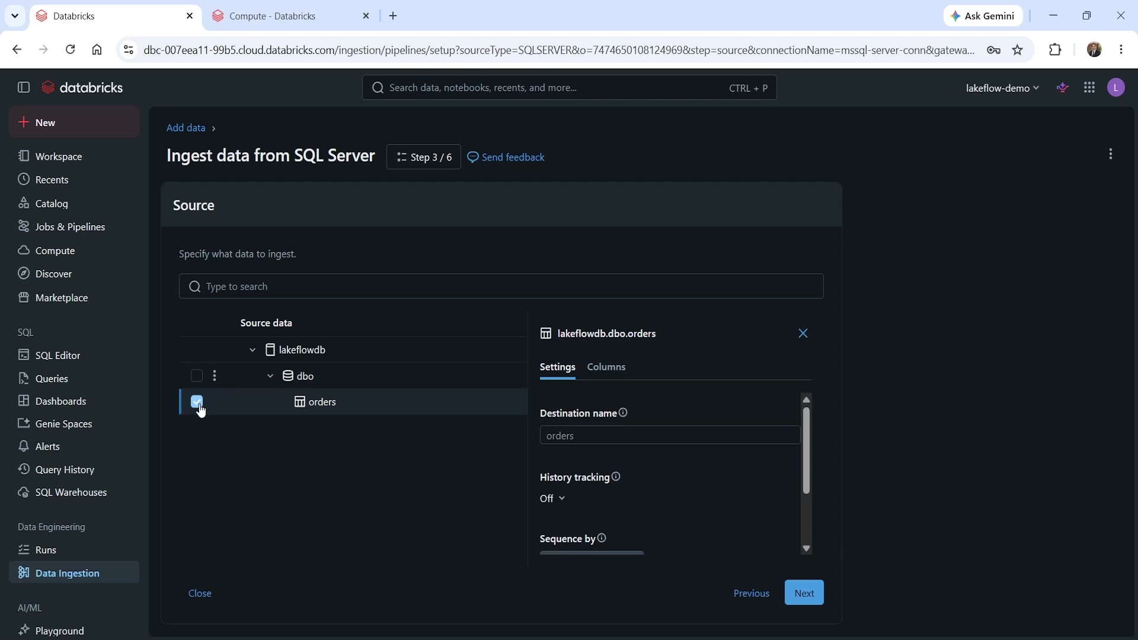The image size is (1138, 640).
Task: Switch to the Columns tab
Action: pos(606,367)
